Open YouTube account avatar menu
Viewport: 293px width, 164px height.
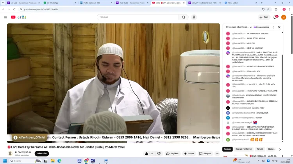(284, 17)
